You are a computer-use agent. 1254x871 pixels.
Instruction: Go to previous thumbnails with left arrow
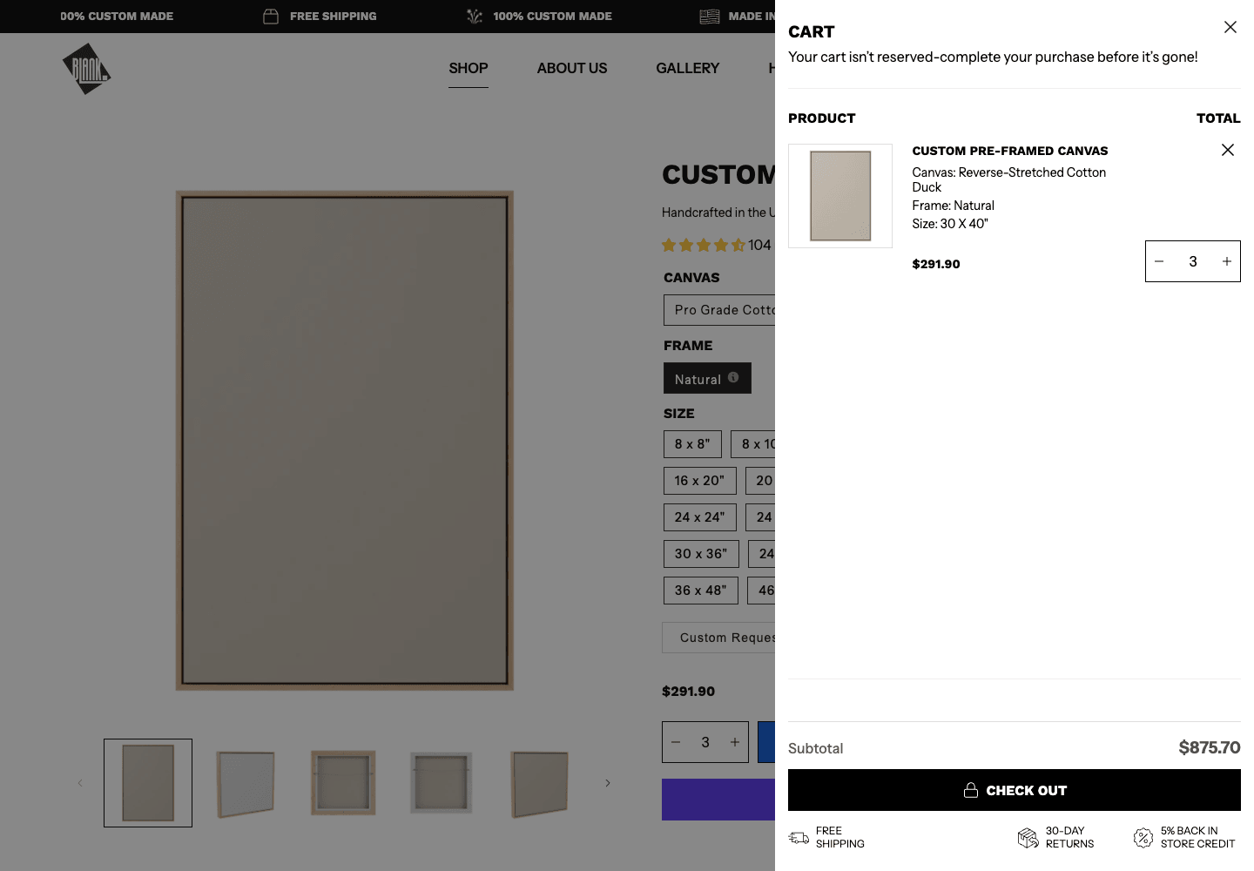click(x=80, y=783)
